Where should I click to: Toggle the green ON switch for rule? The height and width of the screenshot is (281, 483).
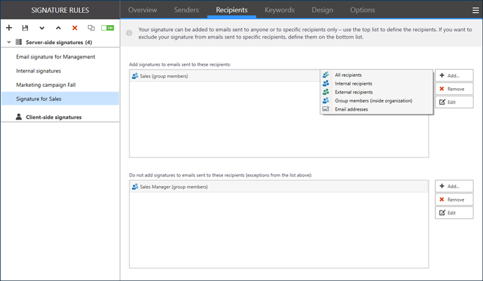point(107,28)
